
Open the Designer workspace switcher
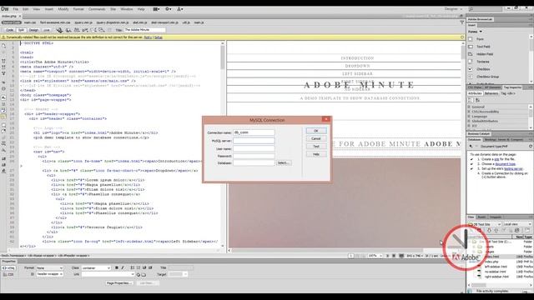point(453,9)
